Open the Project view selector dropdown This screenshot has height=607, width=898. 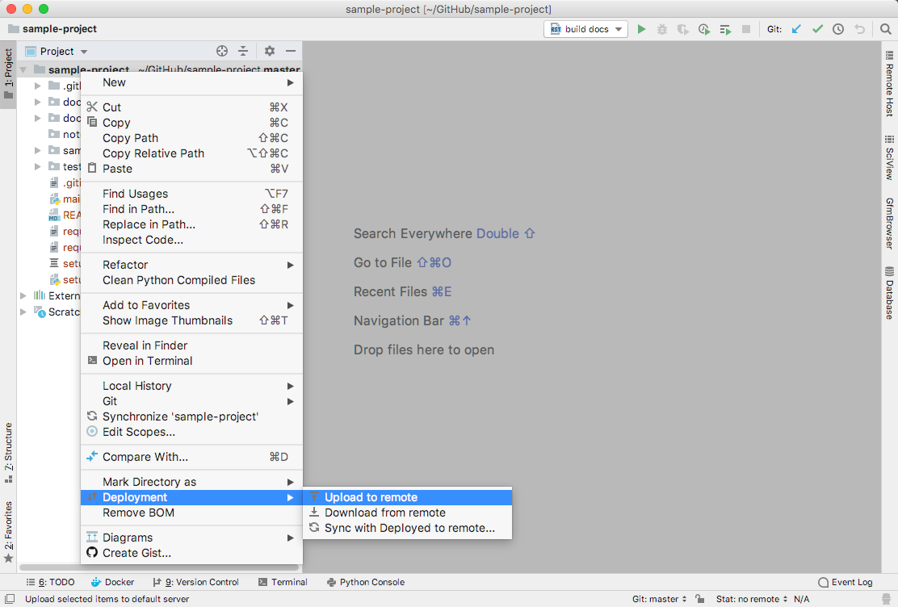tap(57, 51)
